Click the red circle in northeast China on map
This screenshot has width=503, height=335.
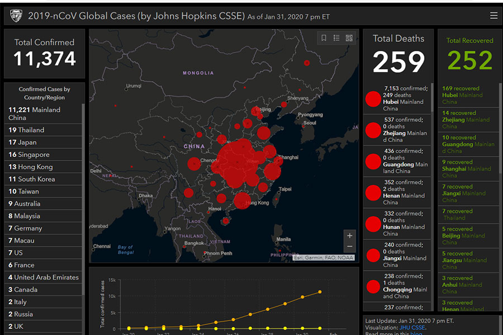[x=307, y=63]
